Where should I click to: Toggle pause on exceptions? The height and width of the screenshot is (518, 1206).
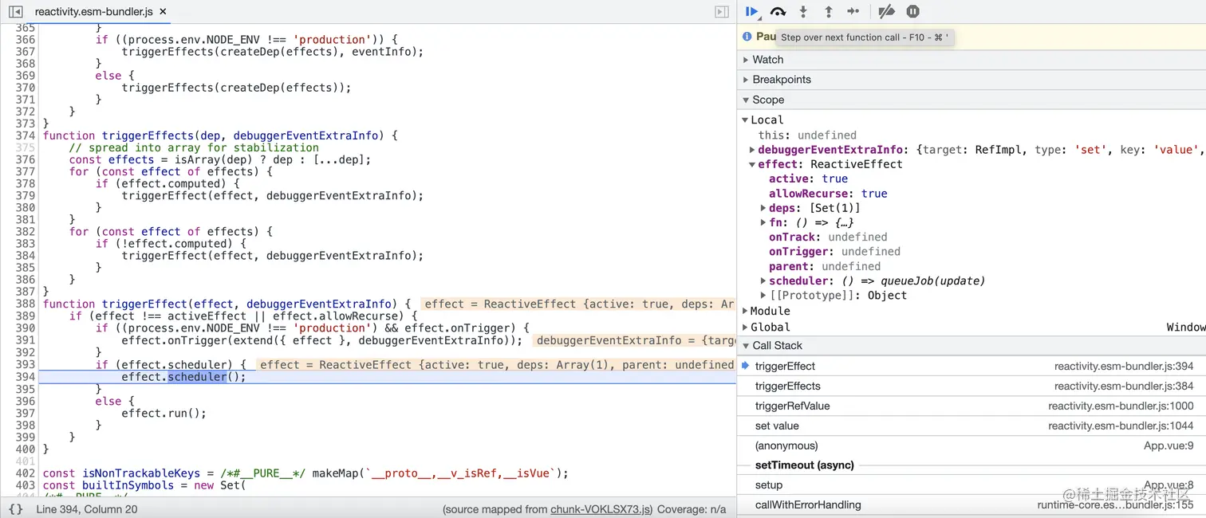[913, 12]
